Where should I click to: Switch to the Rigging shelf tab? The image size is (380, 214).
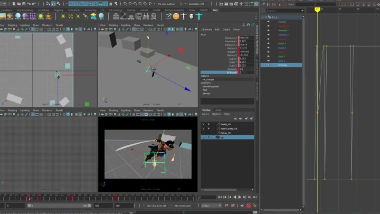tap(58, 10)
